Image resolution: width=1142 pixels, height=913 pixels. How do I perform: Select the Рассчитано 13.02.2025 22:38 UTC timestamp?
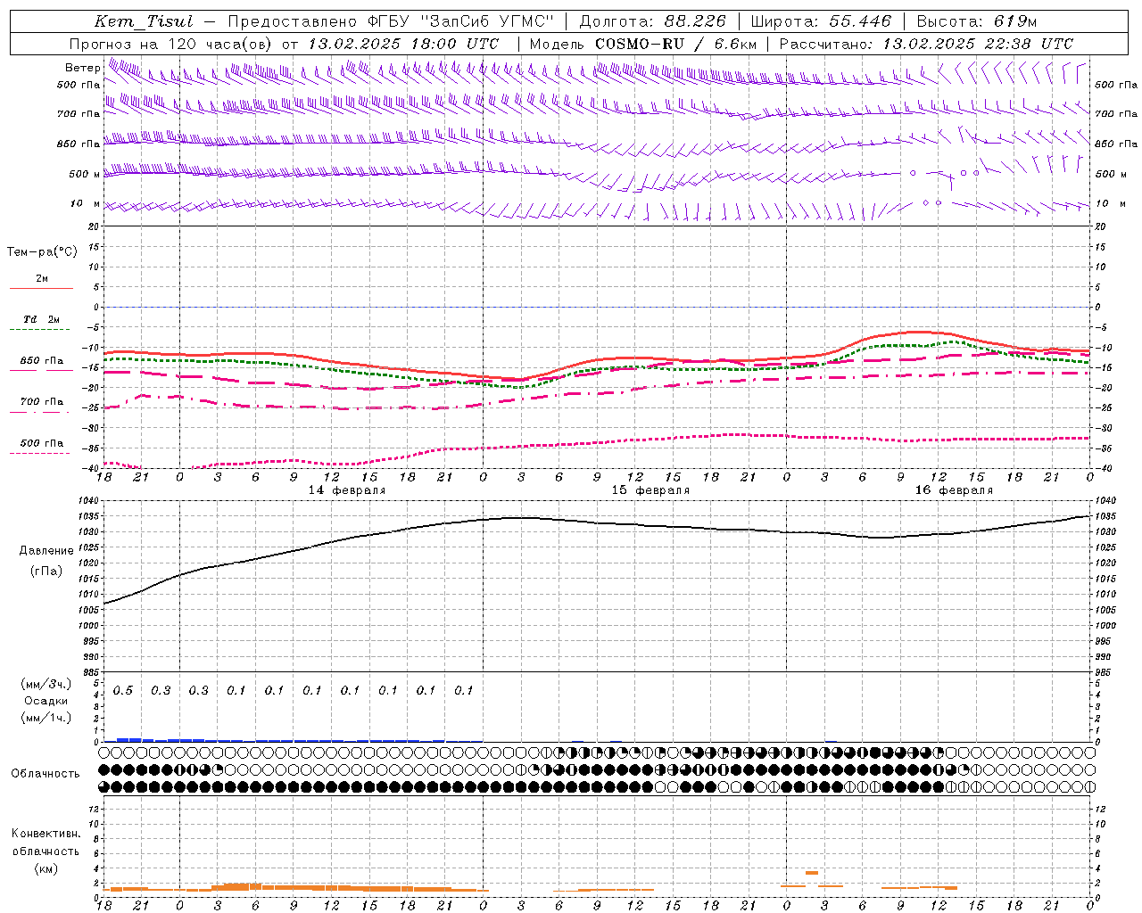tap(926, 44)
